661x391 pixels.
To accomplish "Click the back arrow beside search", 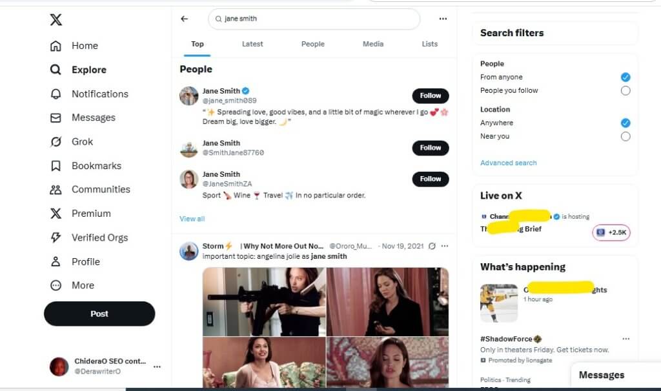I will coord(184,19).
